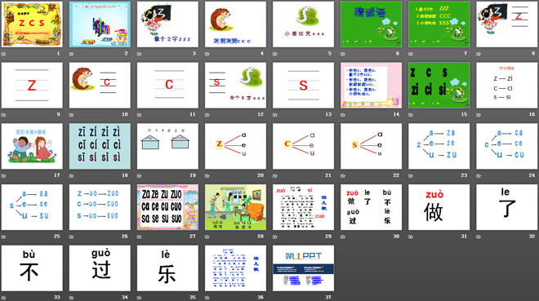Select slide 16 showing z—zi c—ci s—si
Viewport: 539px width, 301px height.
point(506,85)
